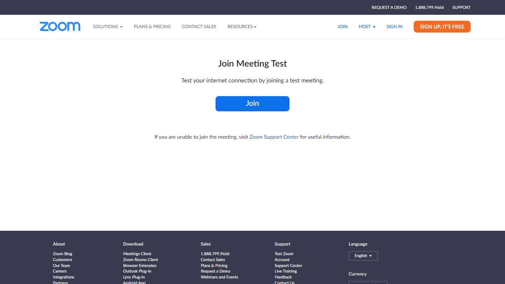
Task: Open Our Team footer link
Action: click(x=61, y=266)
